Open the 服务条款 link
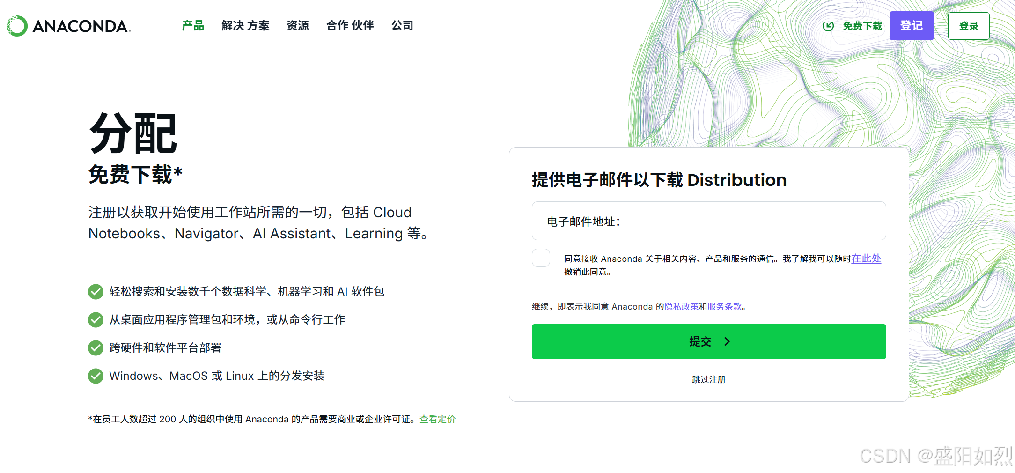Screen dimensions: 1015x473 click(x=724, y=306)
